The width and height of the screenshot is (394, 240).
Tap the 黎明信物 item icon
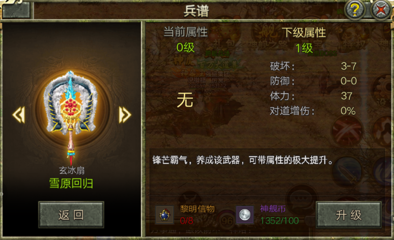click(x=165, y=215)
